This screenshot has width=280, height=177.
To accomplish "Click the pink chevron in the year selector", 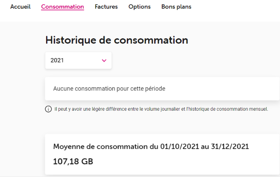I will click(104, 61).
